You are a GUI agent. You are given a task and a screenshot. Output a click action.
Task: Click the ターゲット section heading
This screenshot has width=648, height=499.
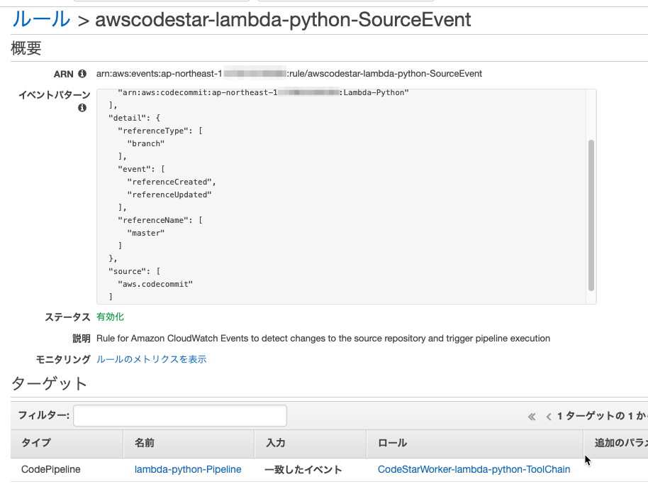tap(49, 383)
